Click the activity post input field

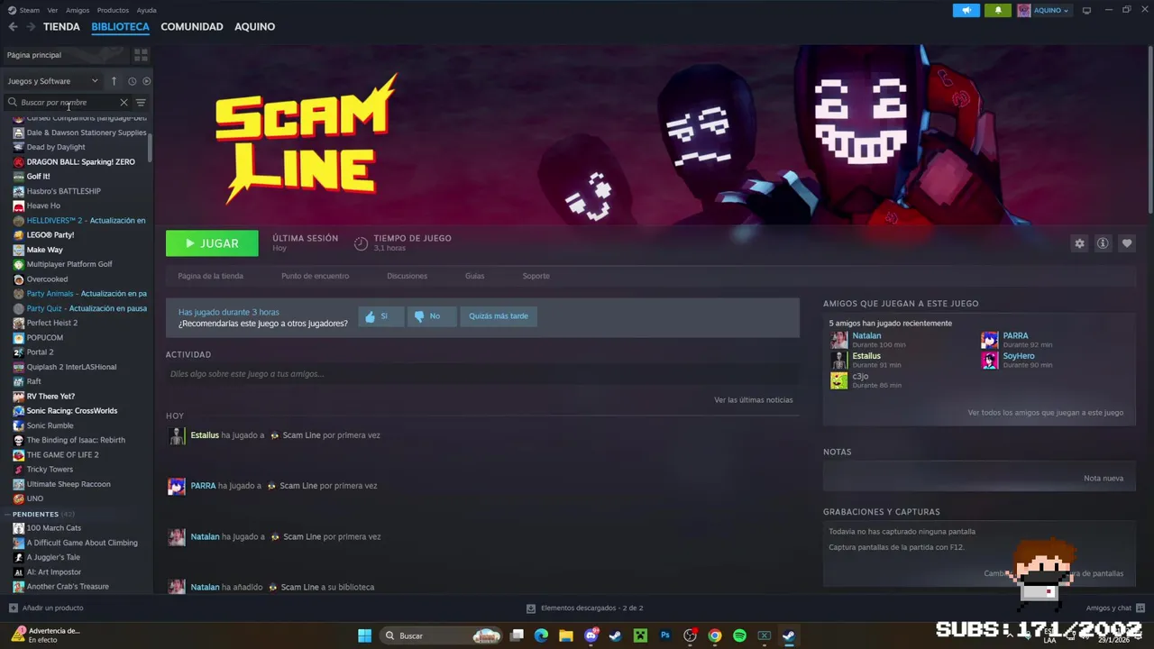coord(482,374)
